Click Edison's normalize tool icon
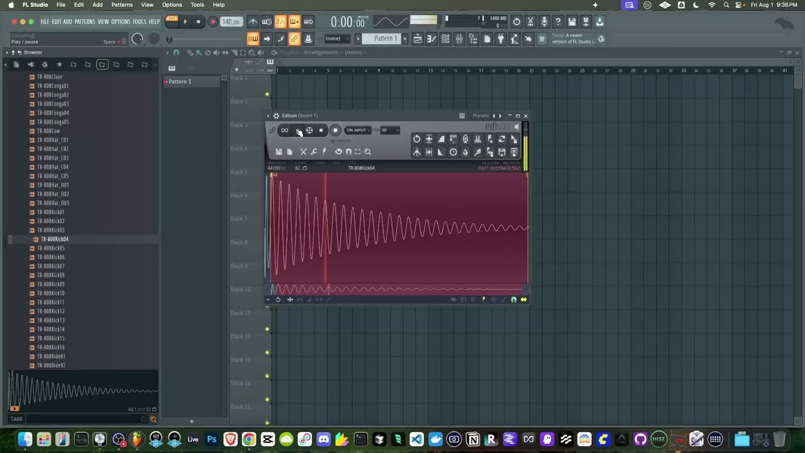The width and height of the screenshot is (805, 453). click(429, 138)
